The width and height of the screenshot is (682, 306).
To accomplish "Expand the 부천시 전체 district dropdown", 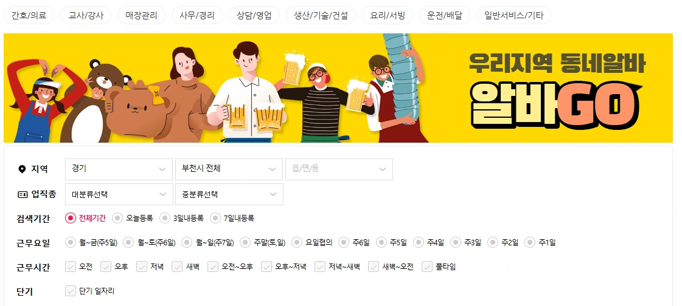I will (229, 169).
